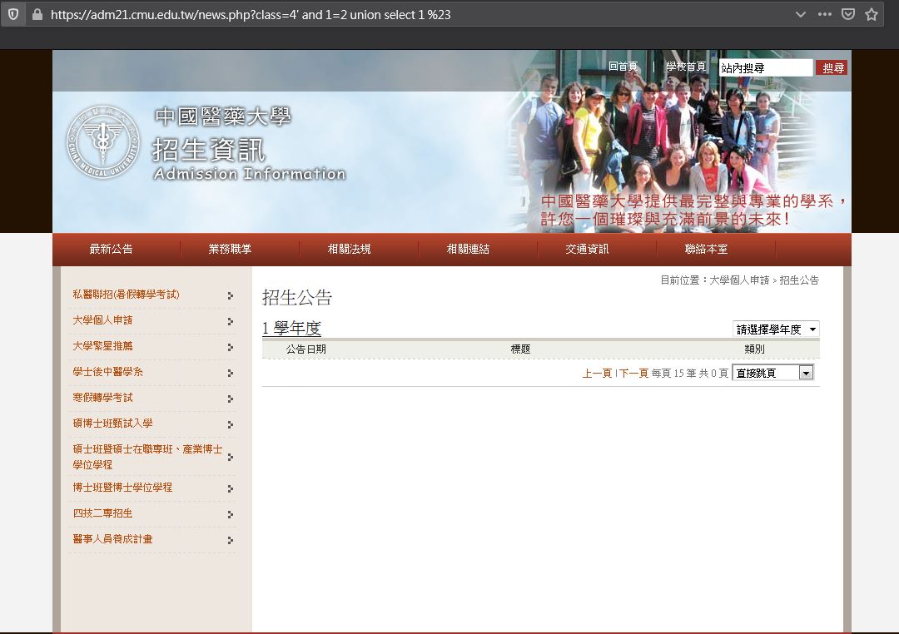Click the 每頁 15 筆 共 0 頁 text
The image size is (899, 634).
point(690,374)
